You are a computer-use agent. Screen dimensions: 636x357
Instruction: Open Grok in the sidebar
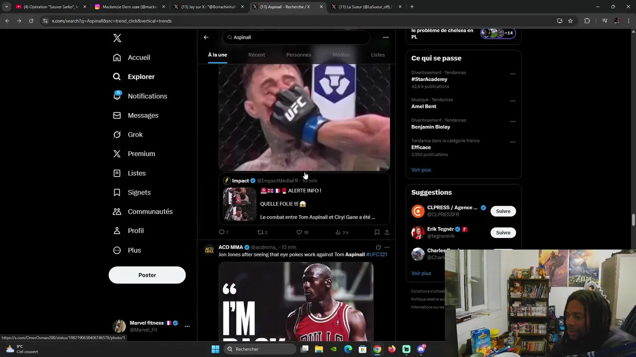pos(128,135)
